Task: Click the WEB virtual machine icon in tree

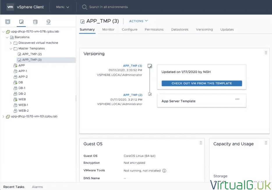Action: 15,100
